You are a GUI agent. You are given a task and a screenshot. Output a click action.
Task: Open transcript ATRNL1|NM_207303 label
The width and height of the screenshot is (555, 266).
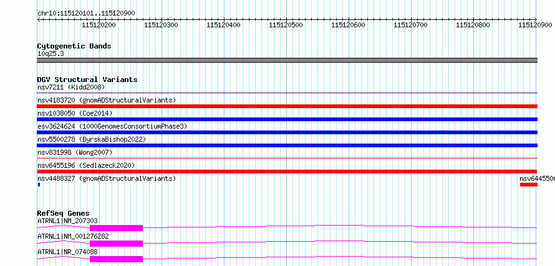pos(67,221)
